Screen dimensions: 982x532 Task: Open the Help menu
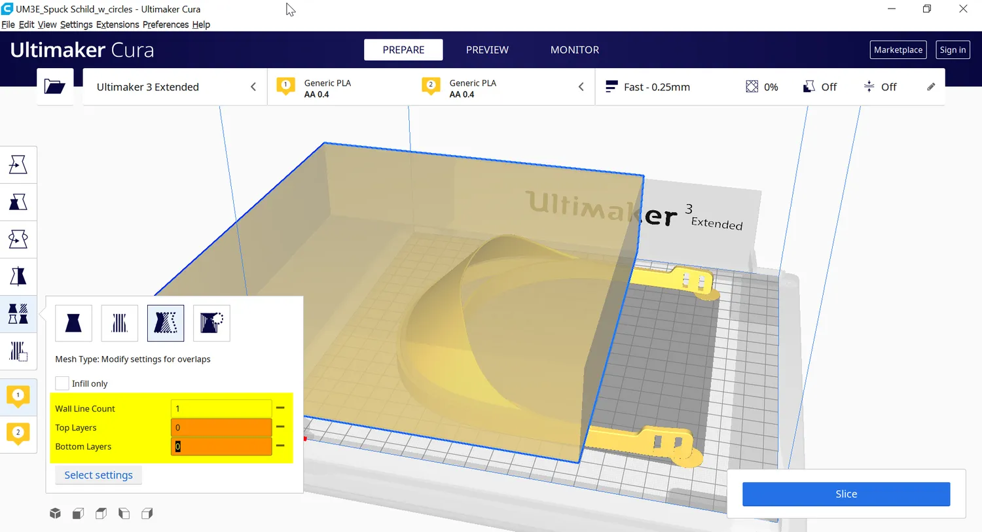201,25
